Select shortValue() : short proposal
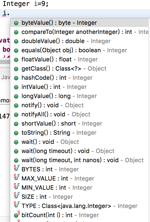Image resolution: width=150 pixels, height=222 pixels. point(79,124)
